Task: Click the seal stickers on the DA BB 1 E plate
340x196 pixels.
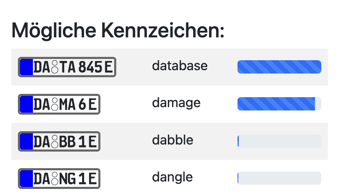Action: pos(54,142)
